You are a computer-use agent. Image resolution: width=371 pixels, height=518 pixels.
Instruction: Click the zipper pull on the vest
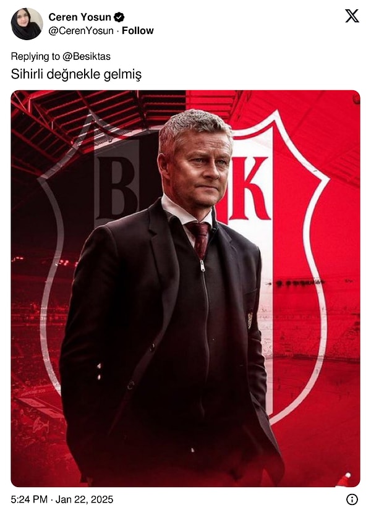point(202,265)
